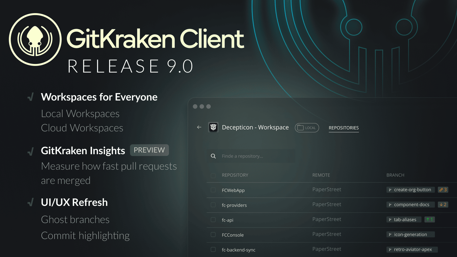Sort by the BRANCH column header
The image size is (457, 257).
(395, 175)
